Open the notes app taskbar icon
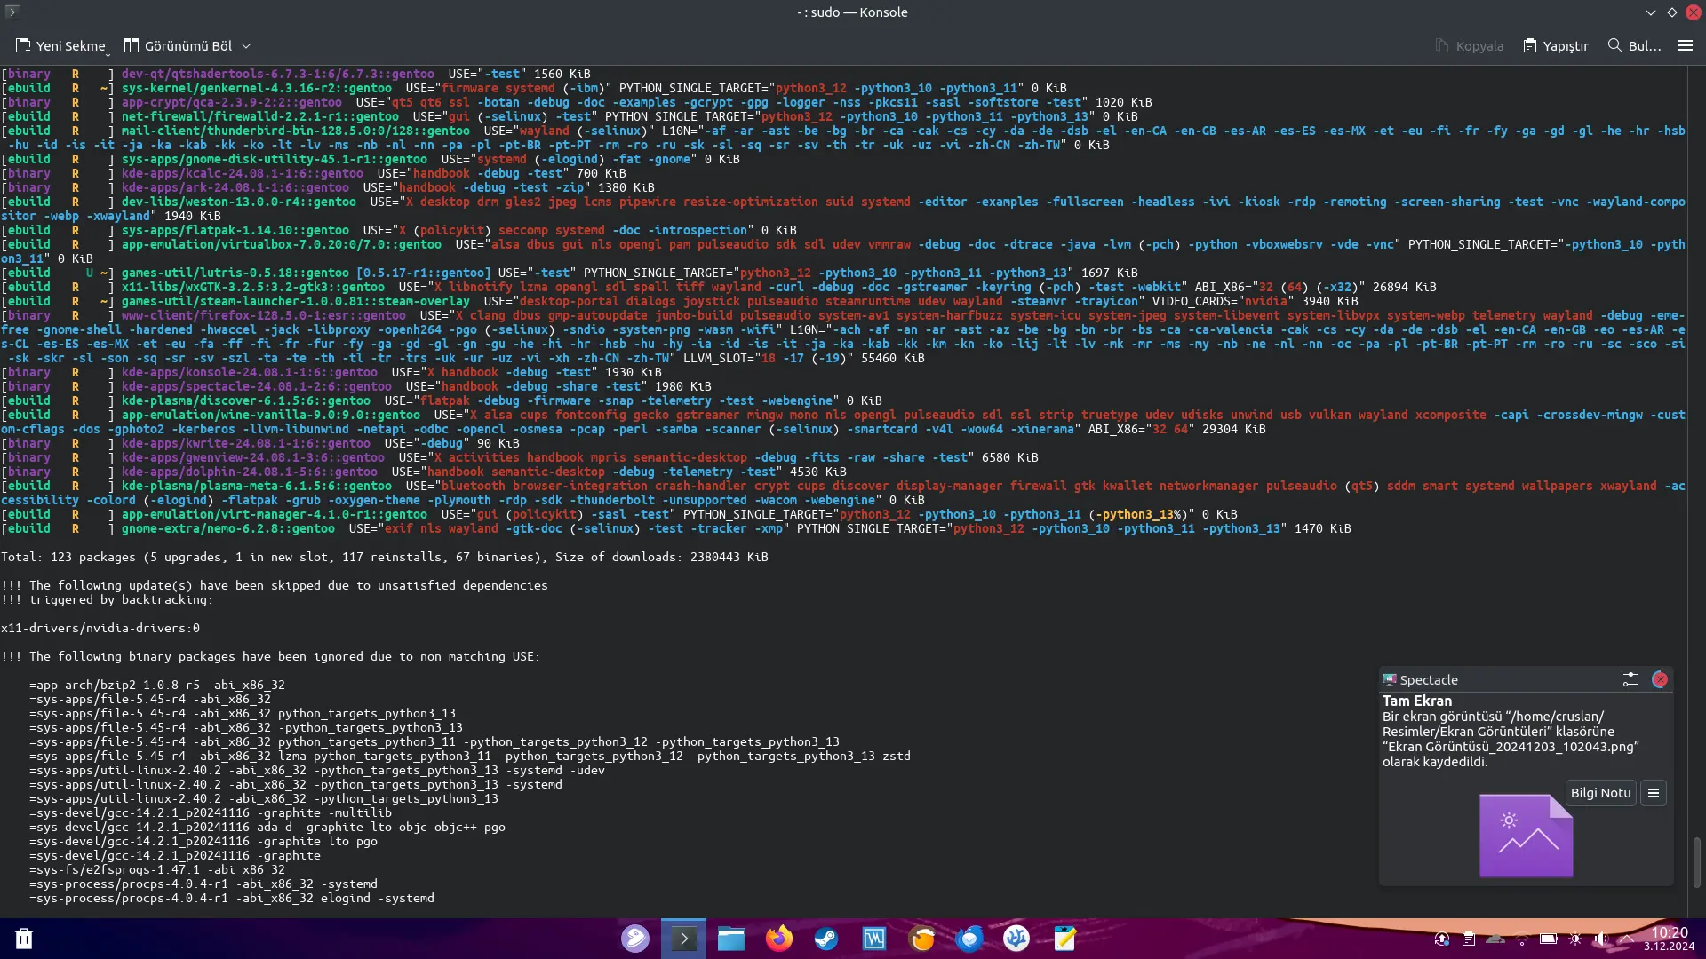 [x=1064, y=939]
